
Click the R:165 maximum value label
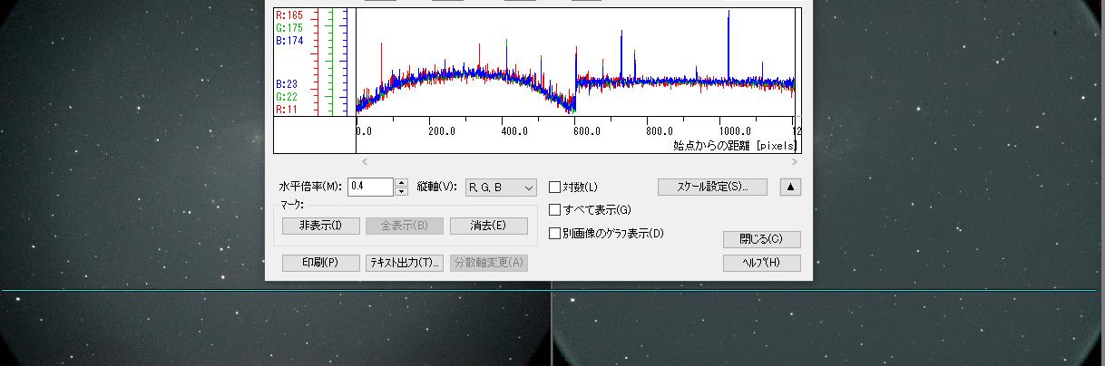[288, 15]
